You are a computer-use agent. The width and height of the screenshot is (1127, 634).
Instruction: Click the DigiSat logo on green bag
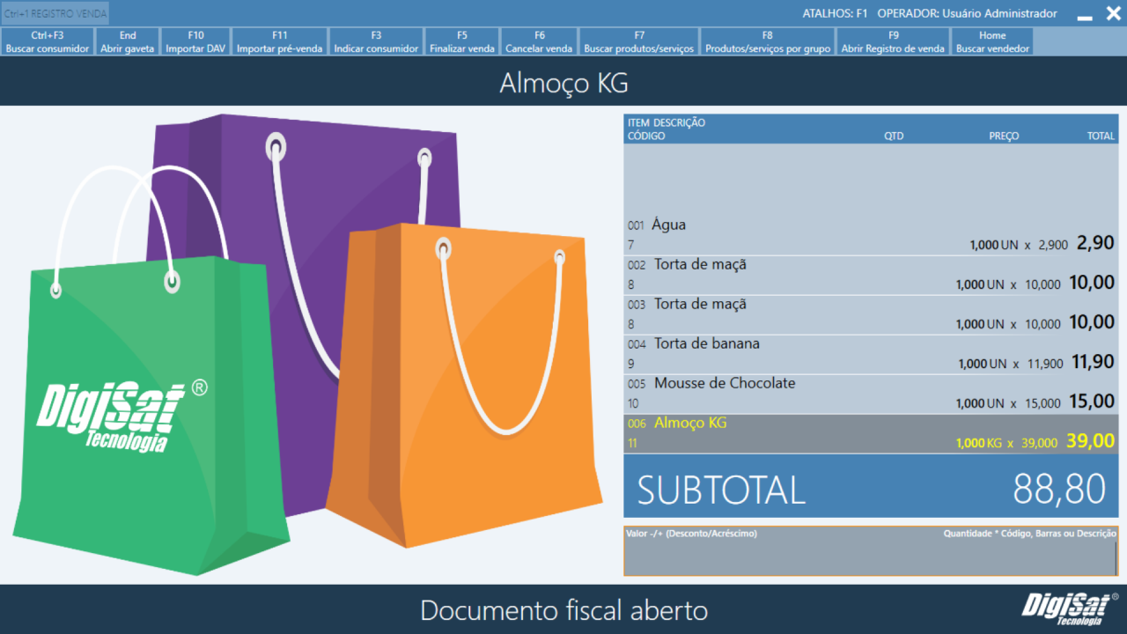[122, 416]
